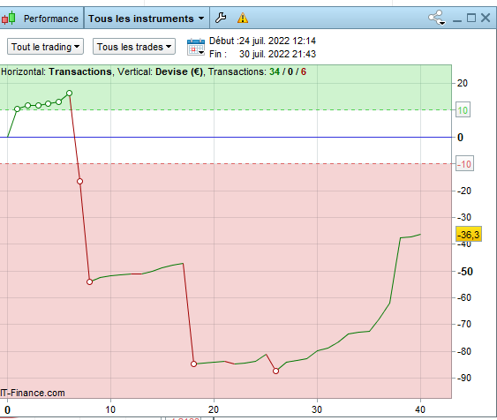Click the y-axis label -50
Image resolution: width=497 pixels, height=420 pixels.
coord(464,272)
